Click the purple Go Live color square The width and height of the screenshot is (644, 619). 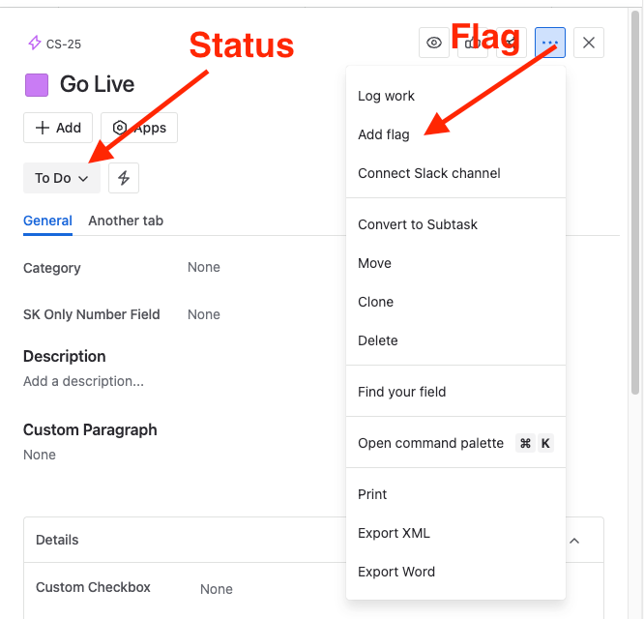(x=37, y=84)
